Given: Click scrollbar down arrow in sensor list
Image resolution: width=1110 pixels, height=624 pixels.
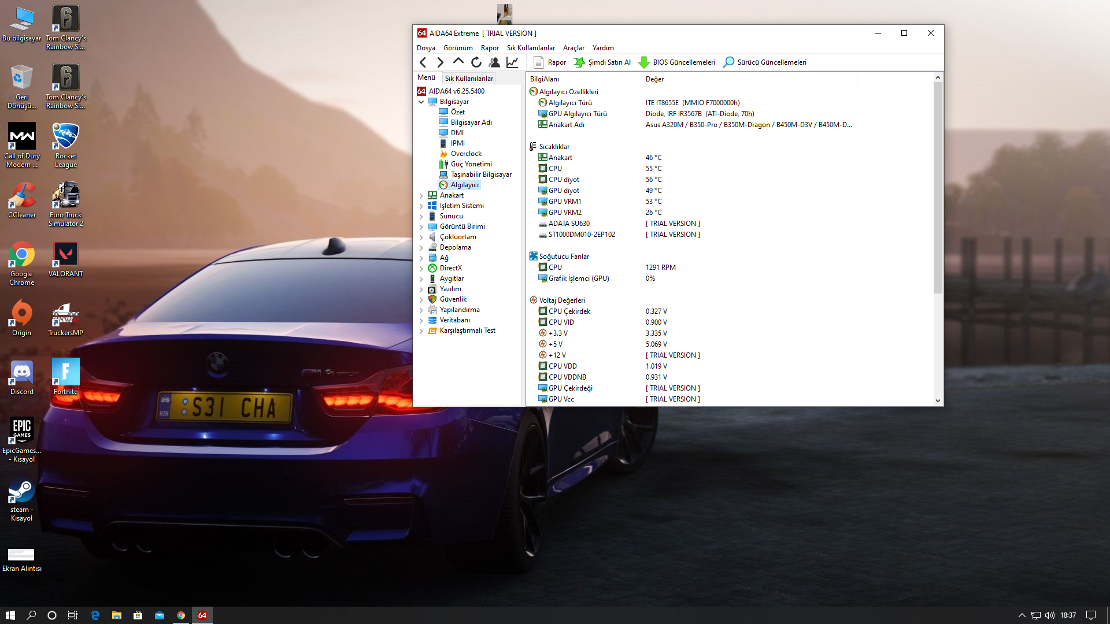Looking at the screenshot, I should pos(938,400).
